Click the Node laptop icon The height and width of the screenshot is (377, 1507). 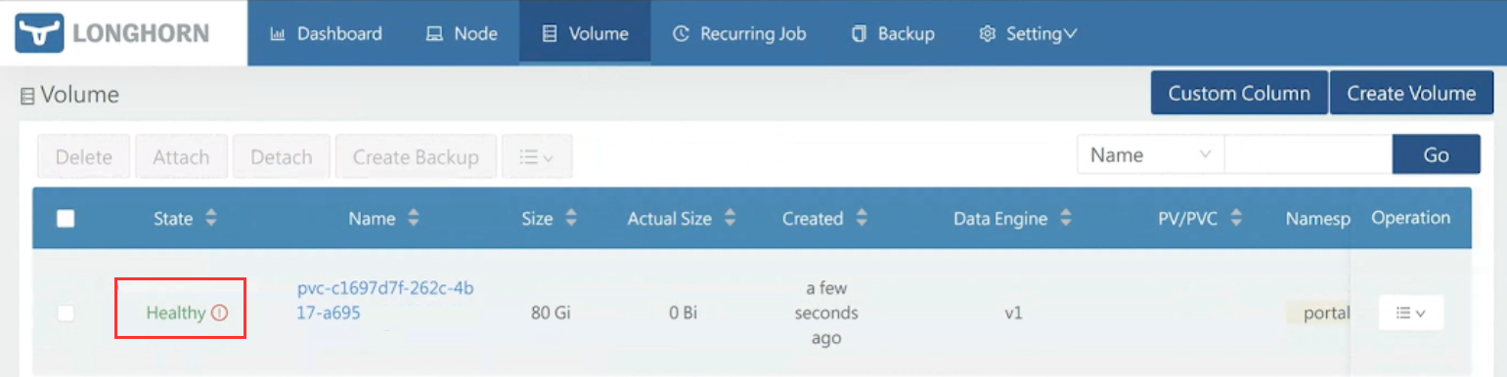pos(434,34)
